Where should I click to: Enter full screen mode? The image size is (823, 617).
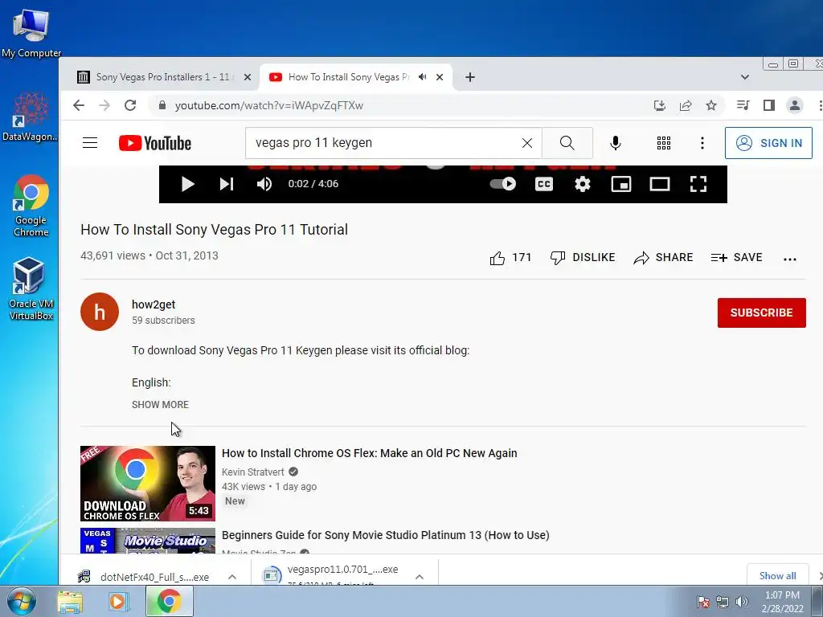[x=698, y=184]
